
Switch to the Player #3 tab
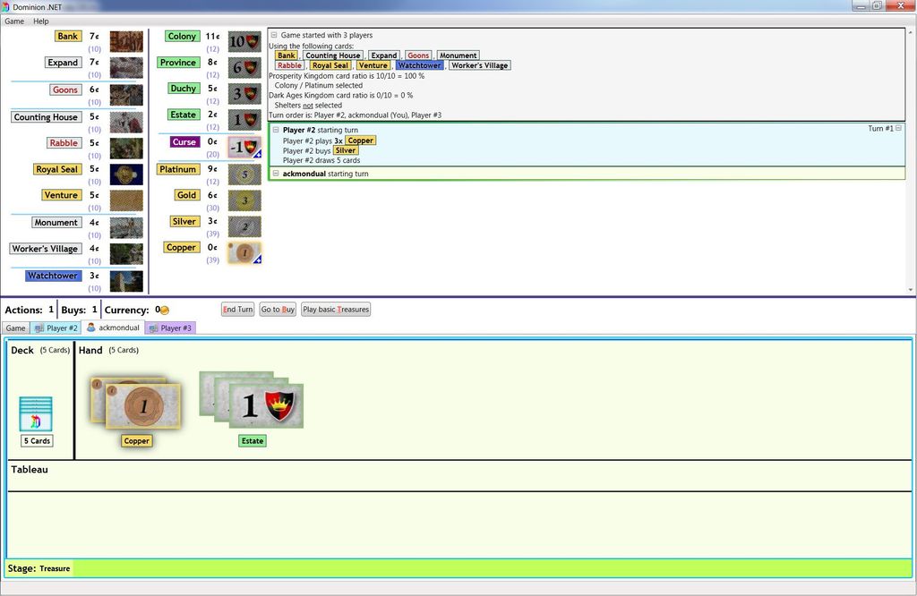[170, 328]
